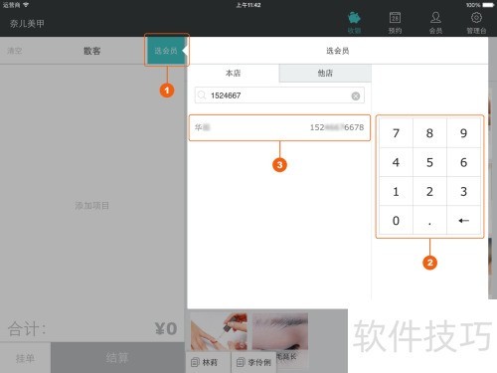Tap keypad digit 2
This screenshot has height=373, width=497.
(x=429, y=191)
